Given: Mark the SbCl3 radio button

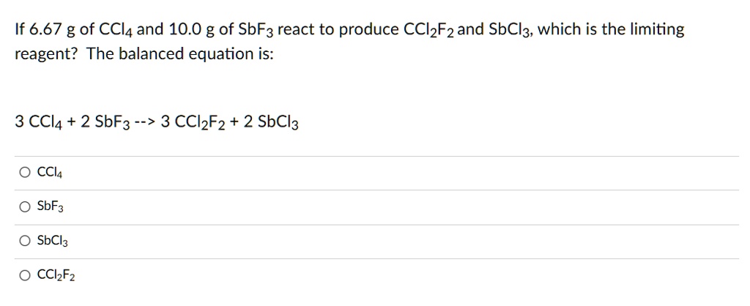Looking at the screenshot, I should pos(25,241).
